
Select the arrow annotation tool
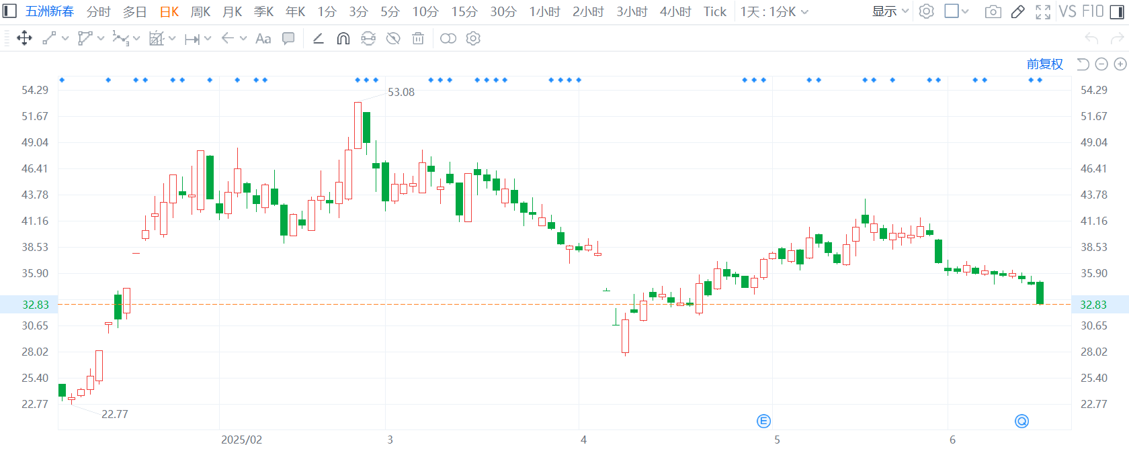[x=228, y=38]
